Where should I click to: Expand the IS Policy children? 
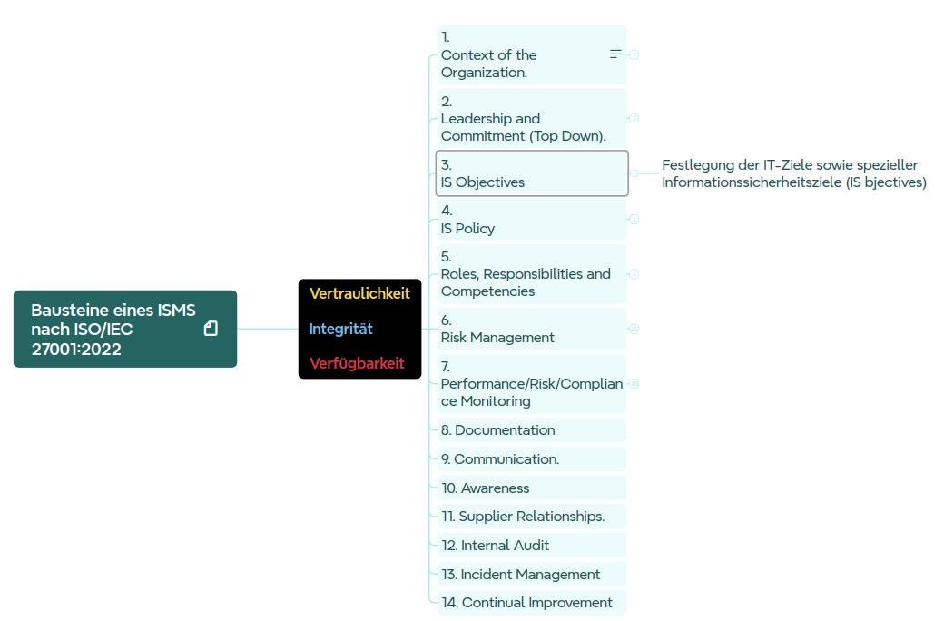pos(634,219)
